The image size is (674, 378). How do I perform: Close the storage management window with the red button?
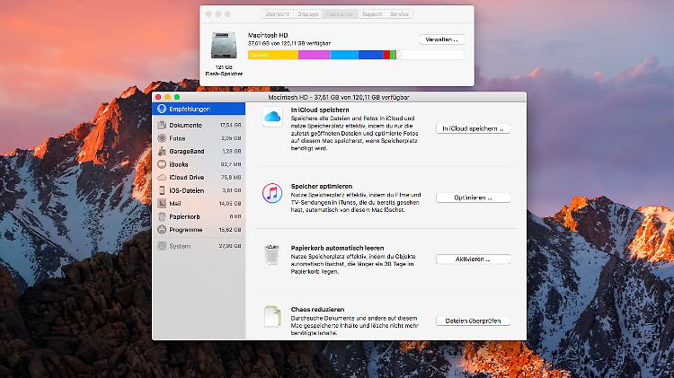pyautogui.click(x=158, y=98)
